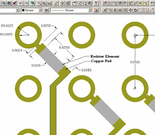The width and height of the screenshot is (155, 135).
Task: Open the Aerial View window icon
Action: [x=62, y=3]
